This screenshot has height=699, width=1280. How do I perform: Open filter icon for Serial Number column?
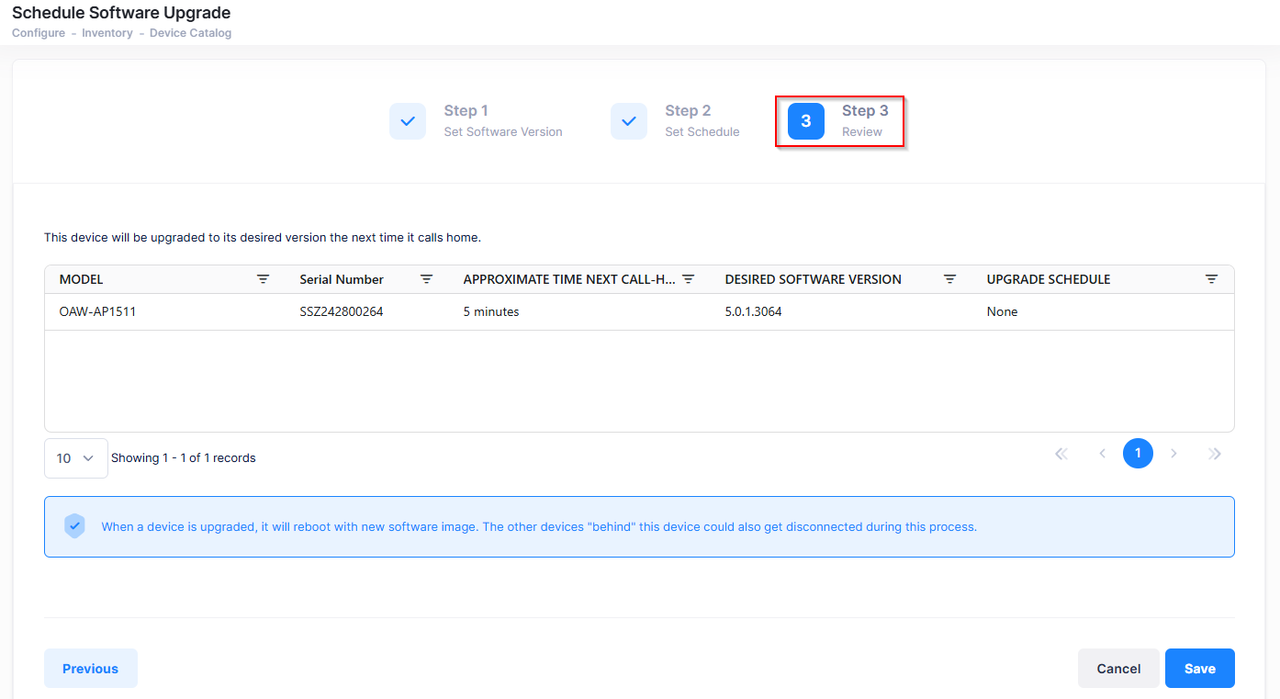(x=426, y=279)
